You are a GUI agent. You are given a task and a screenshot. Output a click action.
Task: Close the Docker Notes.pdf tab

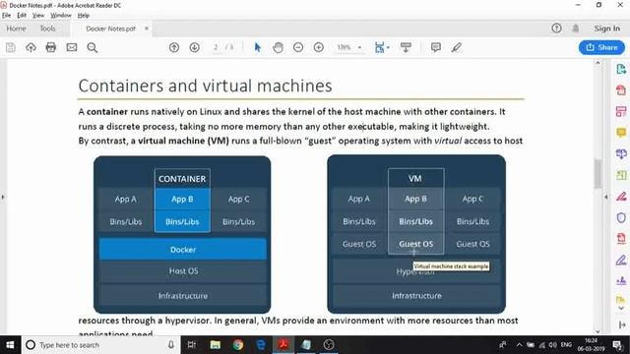pyautogui.click(x=147, y=29)
